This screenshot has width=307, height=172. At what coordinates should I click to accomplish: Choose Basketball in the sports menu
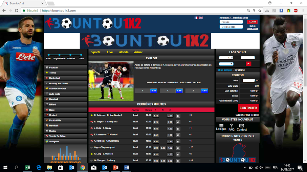coord(54,78)
